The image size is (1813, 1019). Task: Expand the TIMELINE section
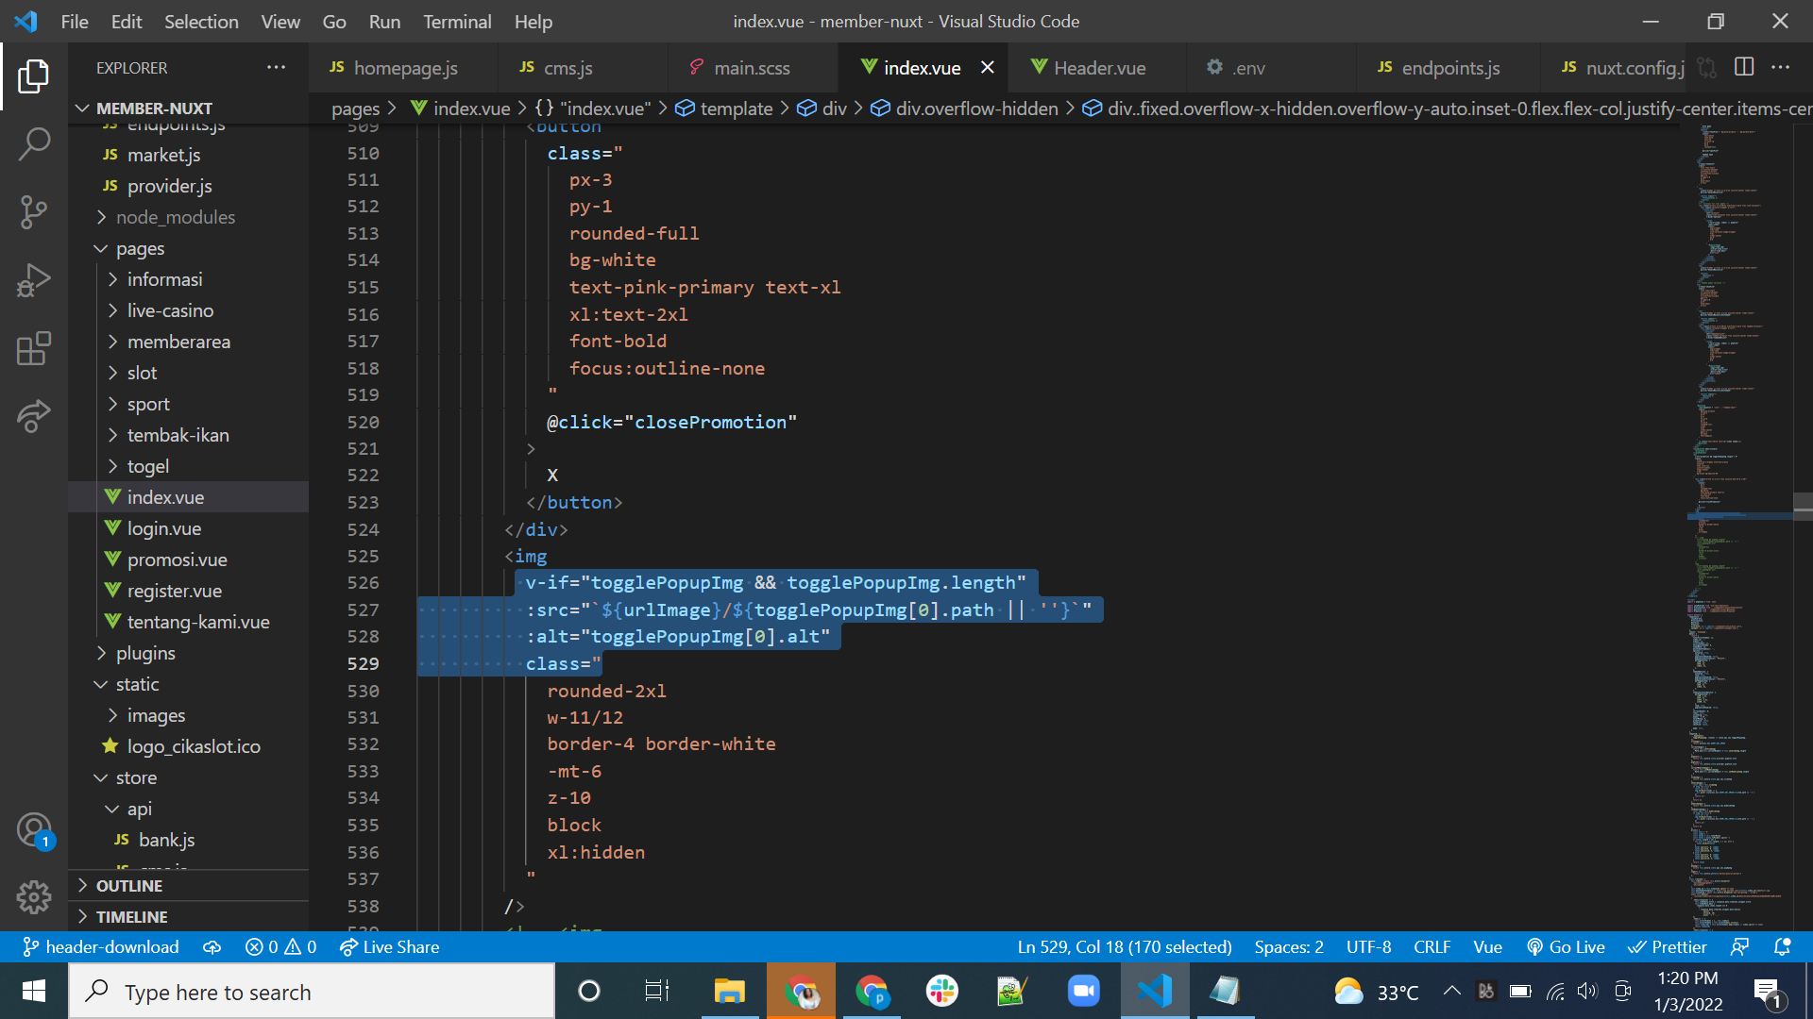click(x=131, y=916)
